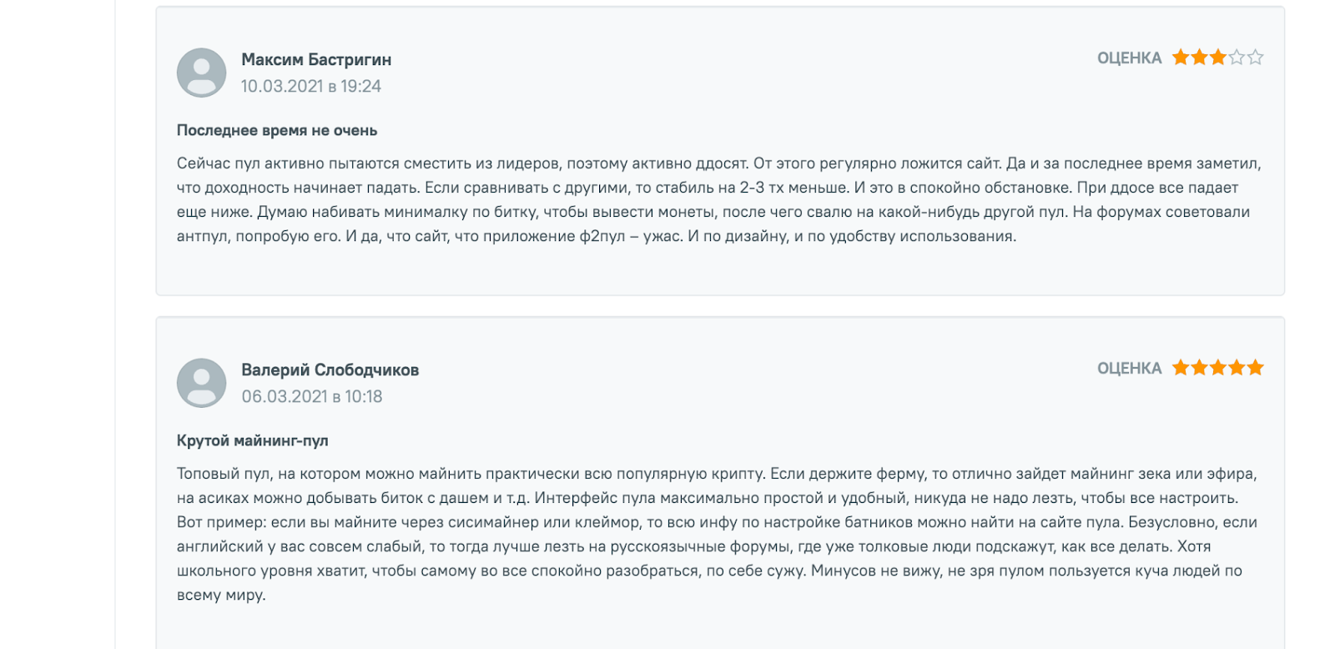
Task: Click ОЦЕНКА label on Валерий's review
Action: [x=1129, y=368]
